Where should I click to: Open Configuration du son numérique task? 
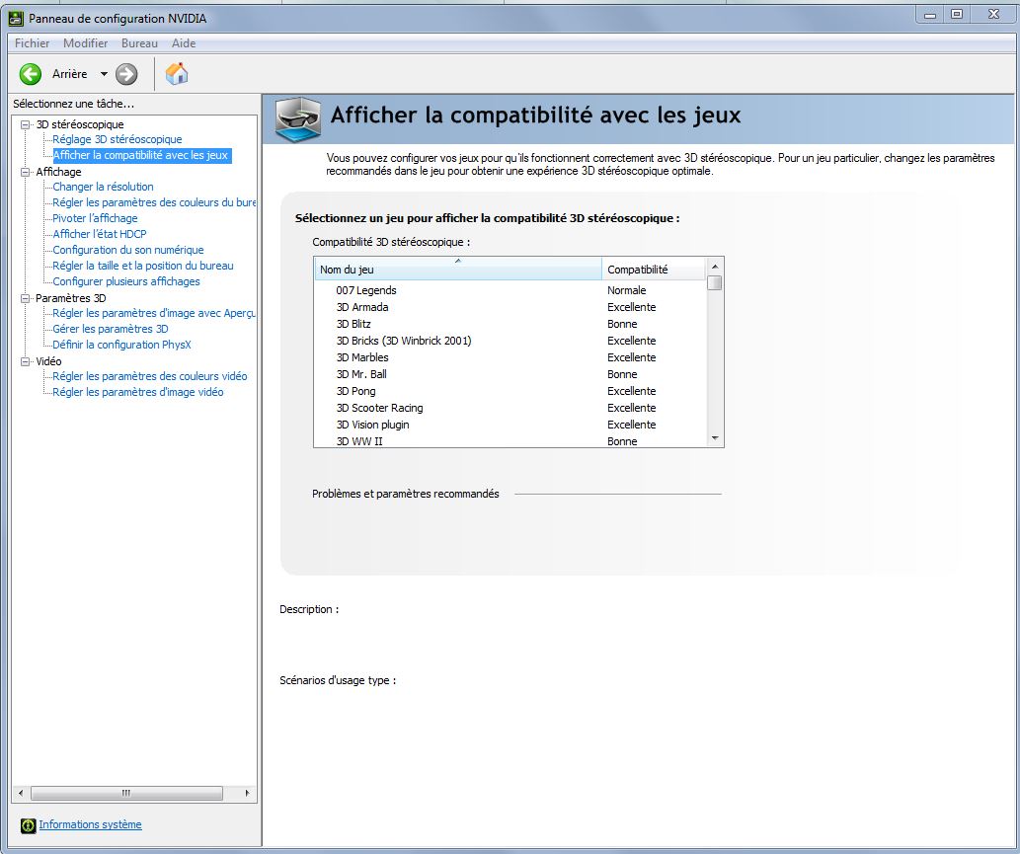click(128, 250)
